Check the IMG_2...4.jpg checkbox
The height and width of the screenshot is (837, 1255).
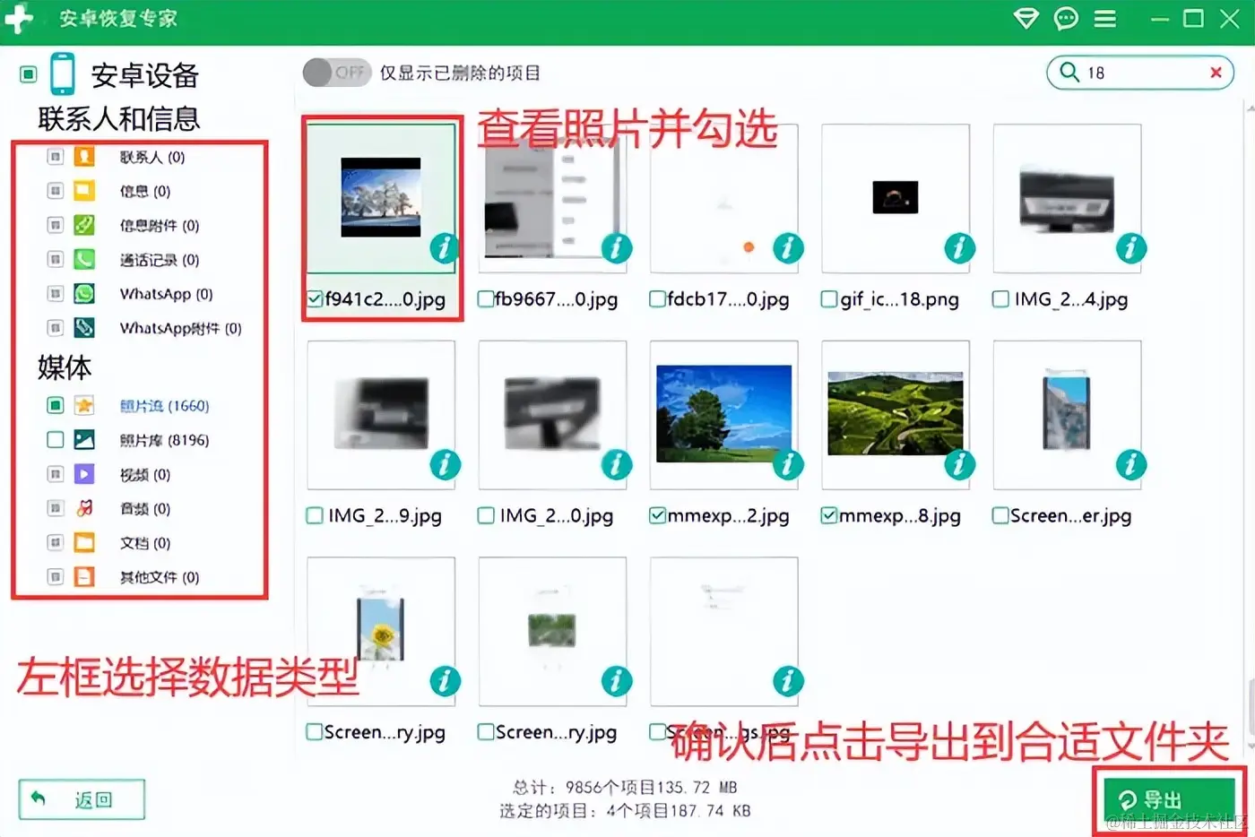click(x=1000, y=299)
